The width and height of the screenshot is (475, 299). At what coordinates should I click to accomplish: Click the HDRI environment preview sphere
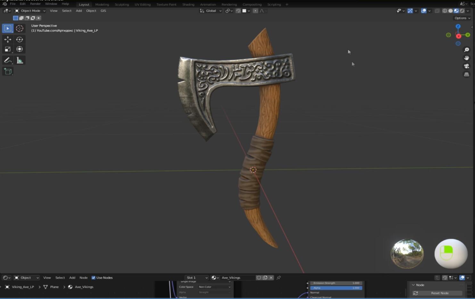coord(407,254)
